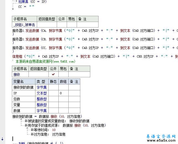This screenshot has width=178, height=144.
Task: Click 字节集 type of 接收到的数据 variable
Action: [x=42, y=87]
